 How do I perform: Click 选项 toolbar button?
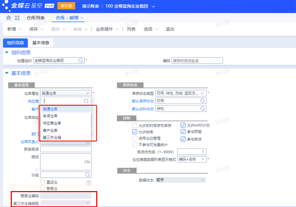tap(148, 29)
